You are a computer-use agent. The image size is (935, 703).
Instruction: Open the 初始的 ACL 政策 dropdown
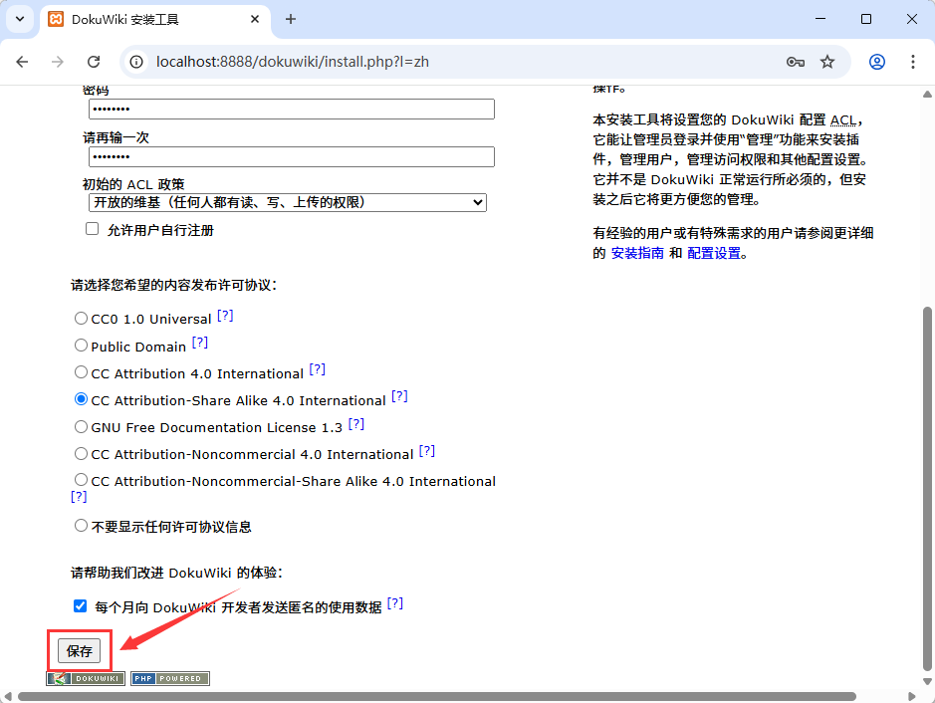tap(288, 203)
